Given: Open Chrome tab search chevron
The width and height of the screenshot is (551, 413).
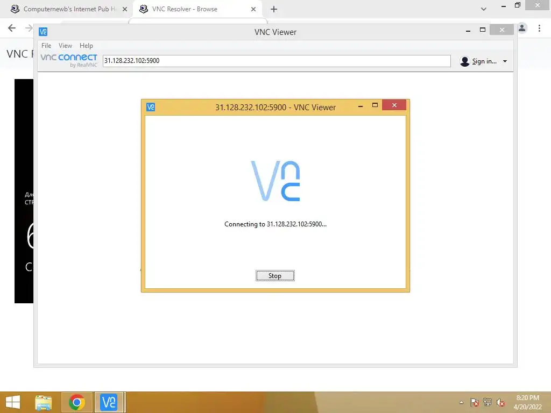Looking at the screenshot, I should coord(484,9).
